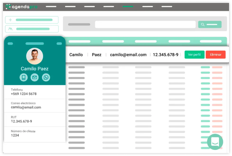Screen dimensions: 232x156
Task: Tap the phone icon under Camilo Paez
Action: (x=23, y=77)
